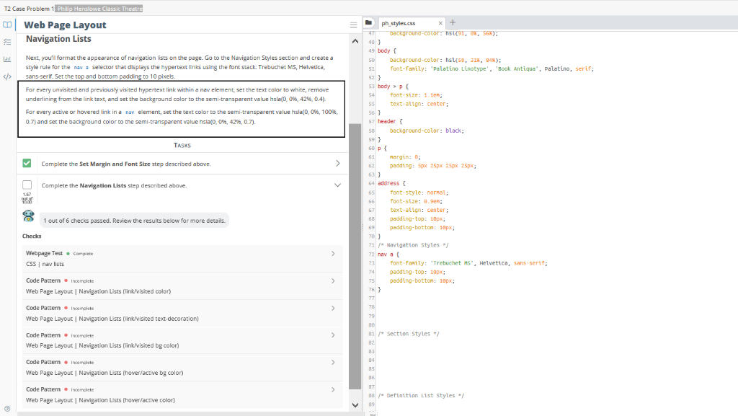The height and width of the screenshot is (416, 738).
Task: Click the TASKS section label
Action: (x=182, y=146)
